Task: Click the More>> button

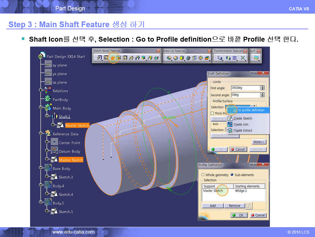Action: pos(259,142)
